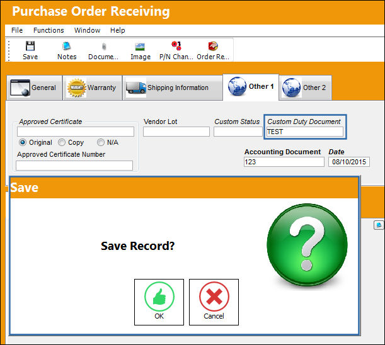Click the Custom Status label
The image size is (385, 345).
coord(237,122)
